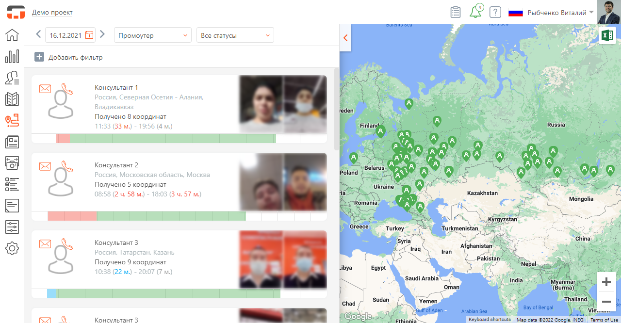Click the Рыбченко Виталий user name
The width and height of the screenshot is (621, 323).
coord(556,13)
